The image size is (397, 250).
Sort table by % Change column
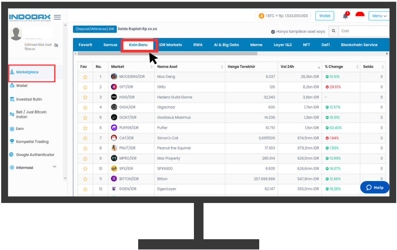click(357, 67)
